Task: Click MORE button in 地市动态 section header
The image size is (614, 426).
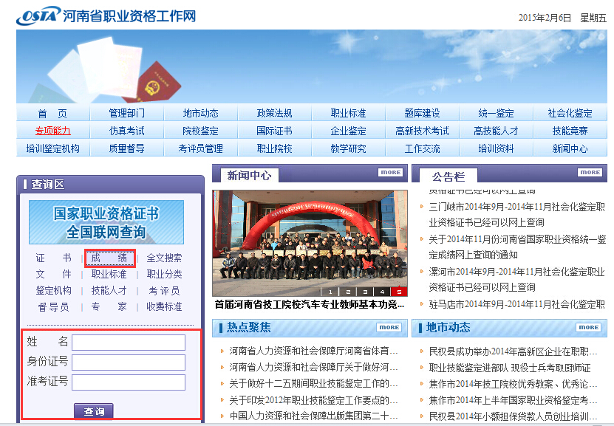Action: point(589,327)
